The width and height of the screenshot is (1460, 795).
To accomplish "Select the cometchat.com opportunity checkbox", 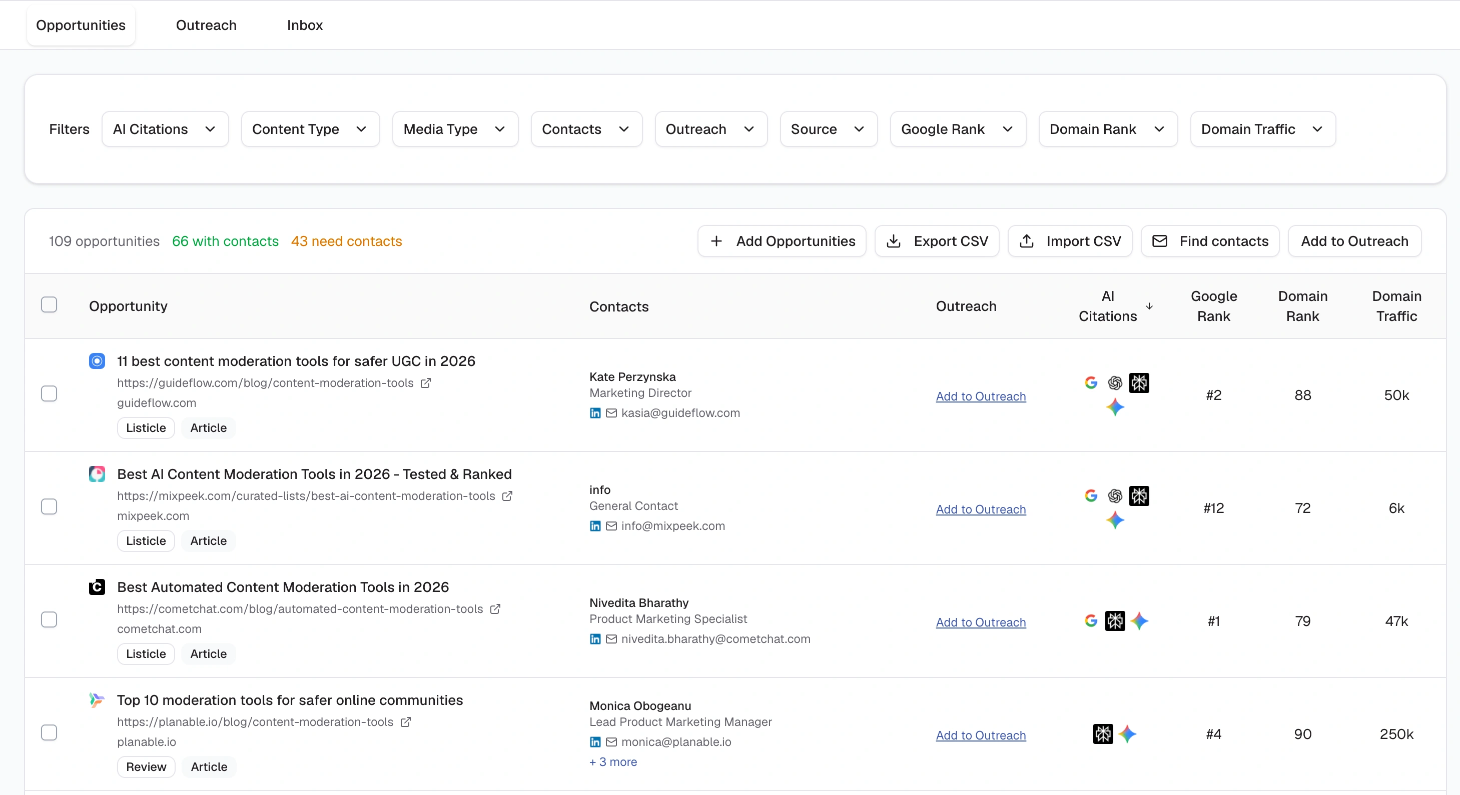I will 50,619.
